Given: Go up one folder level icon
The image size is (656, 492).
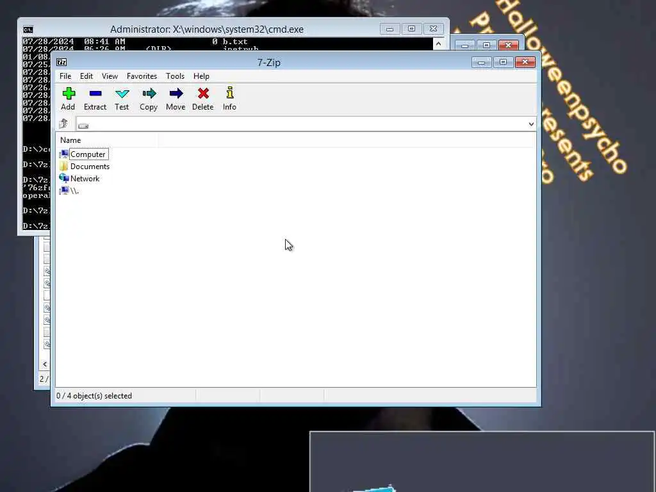Looking at the screenshot, I should [x=63, y=124].
